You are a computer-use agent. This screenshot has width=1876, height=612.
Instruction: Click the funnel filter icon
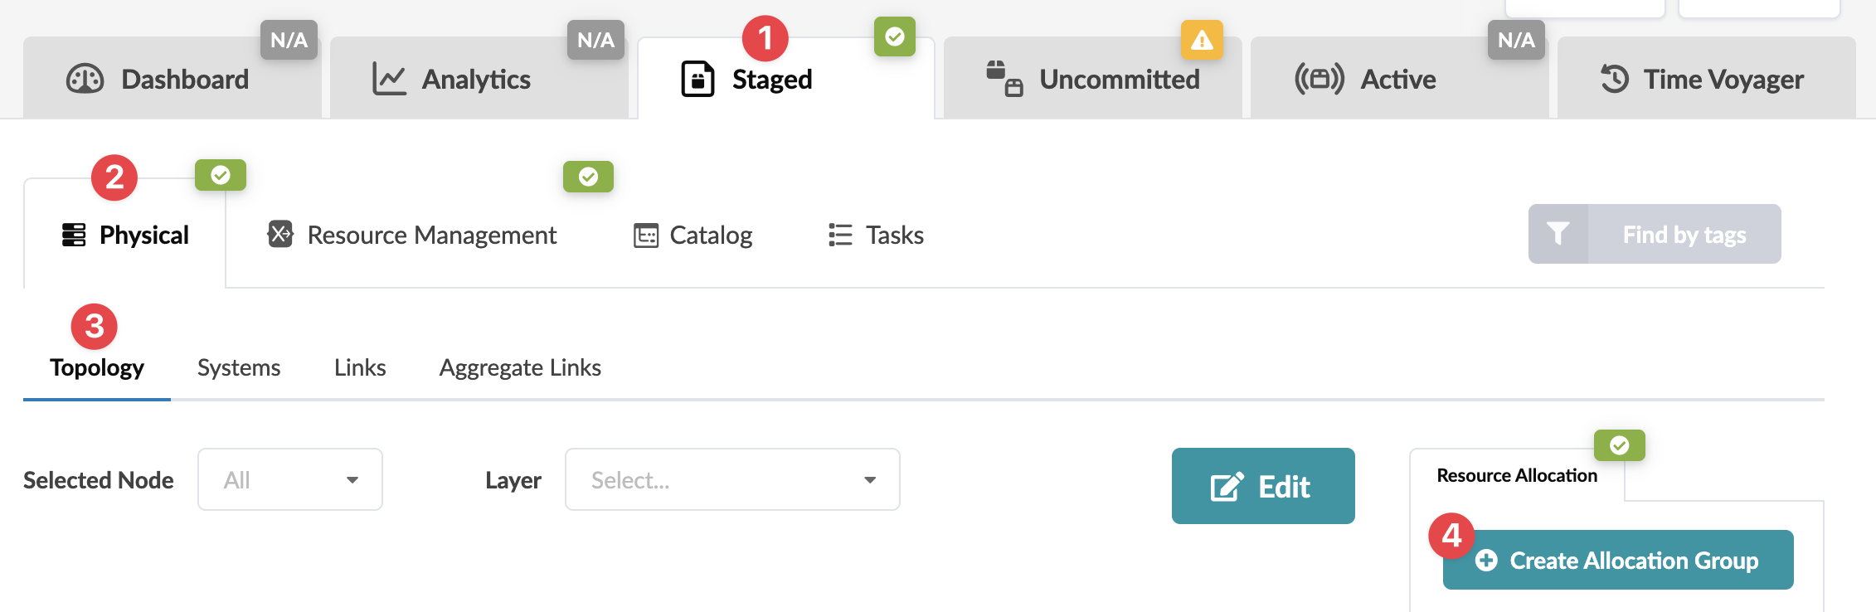[1558, 235]
